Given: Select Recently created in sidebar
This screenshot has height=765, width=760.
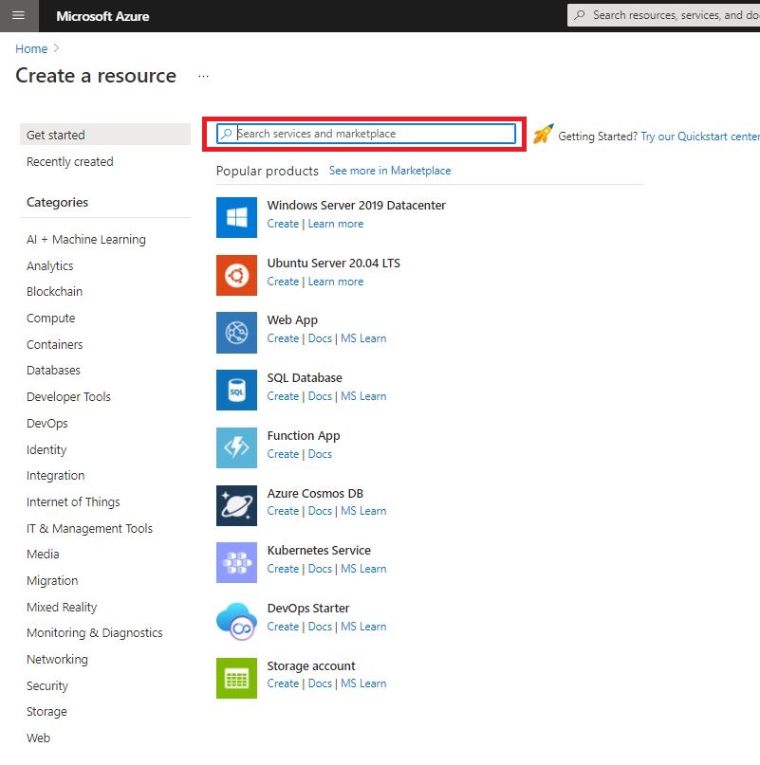Looking at the screenshot, I should [70, 161].
